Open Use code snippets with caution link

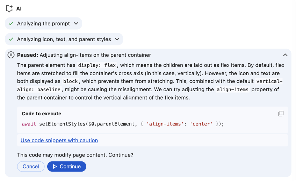click(x=59, y=140)
